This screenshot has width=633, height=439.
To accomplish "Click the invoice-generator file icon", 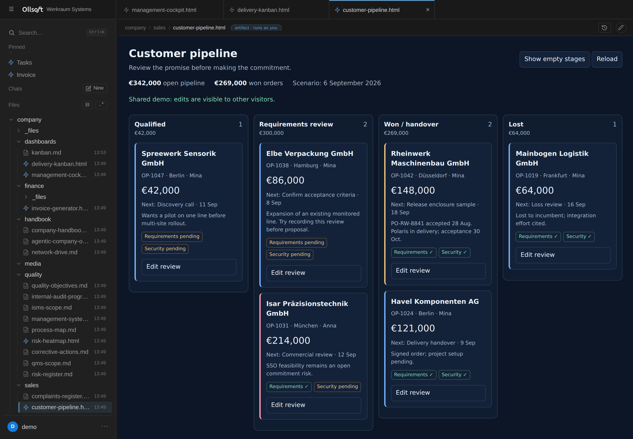I will pyautogui.click(x=26, y=208).
